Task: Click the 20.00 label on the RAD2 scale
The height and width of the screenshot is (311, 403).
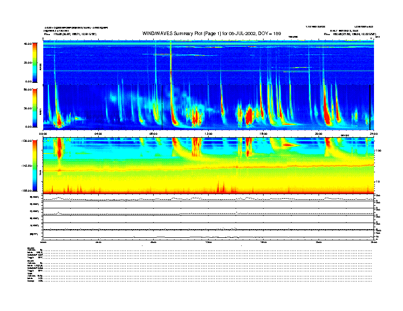Action: (x=27, y=63)
